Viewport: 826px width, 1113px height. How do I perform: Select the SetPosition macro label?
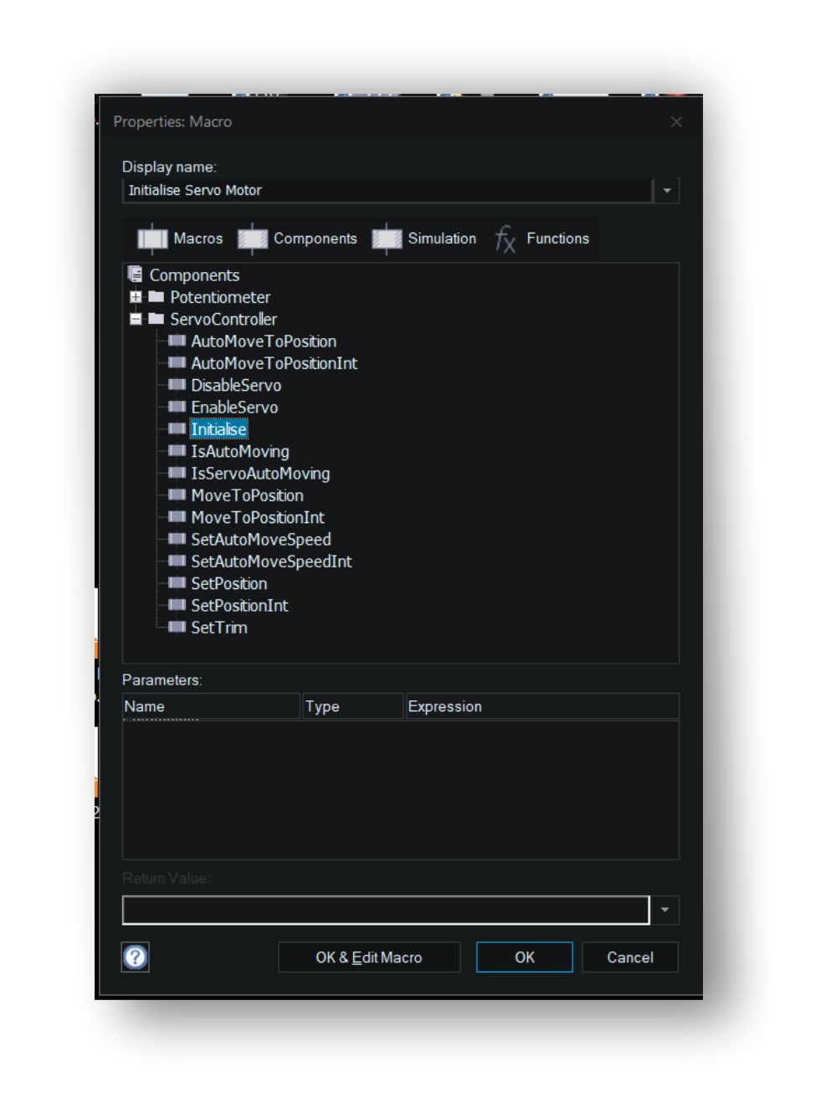point(229,583)
